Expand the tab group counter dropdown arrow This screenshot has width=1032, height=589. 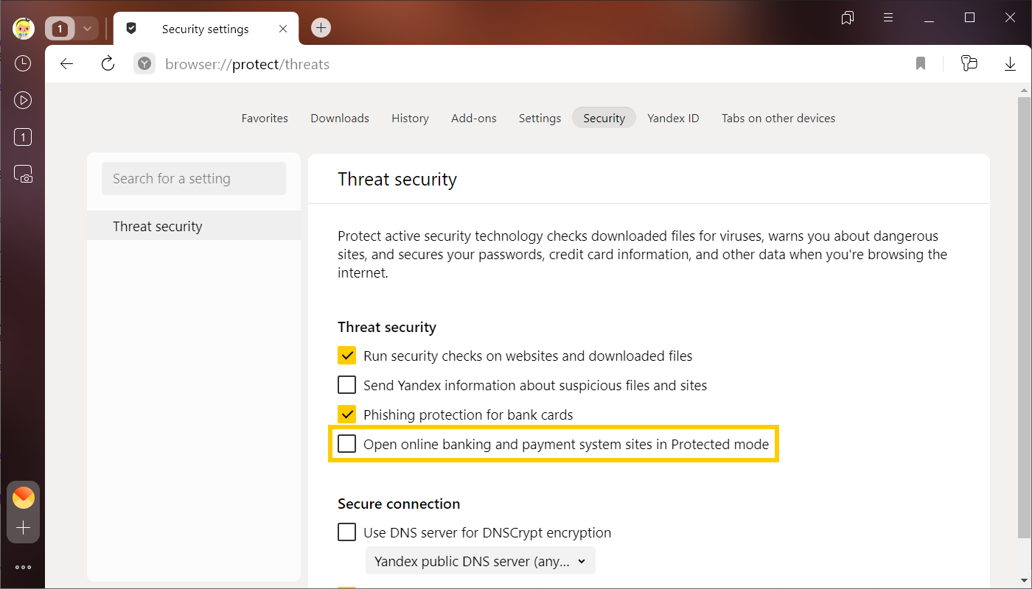click(87, 29)
